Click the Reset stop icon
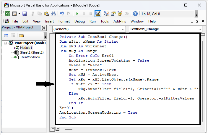 91,14
